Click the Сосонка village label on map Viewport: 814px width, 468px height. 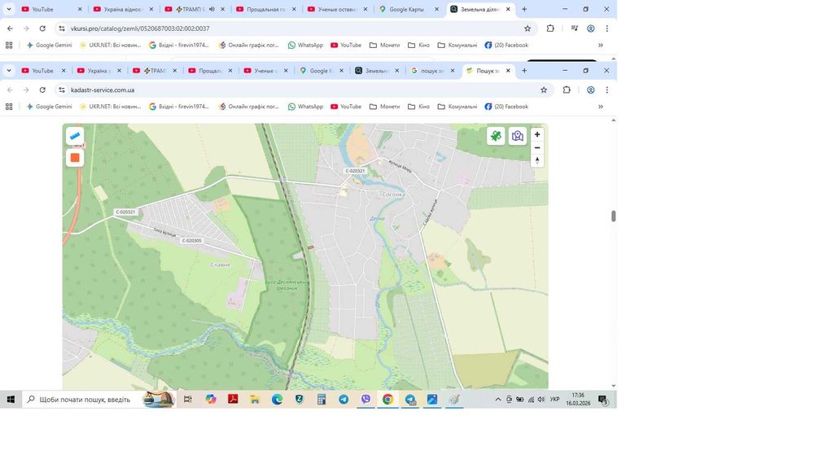pos(393,195)
